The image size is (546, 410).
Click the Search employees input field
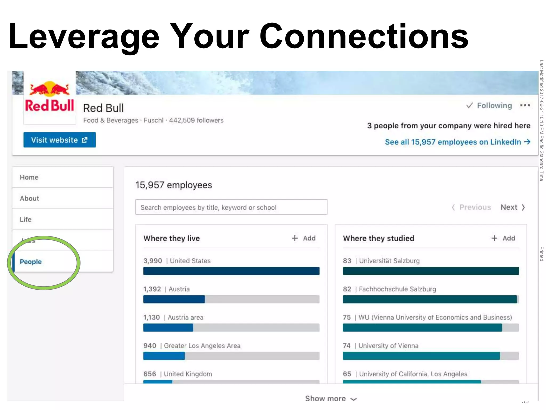(231, 207)
